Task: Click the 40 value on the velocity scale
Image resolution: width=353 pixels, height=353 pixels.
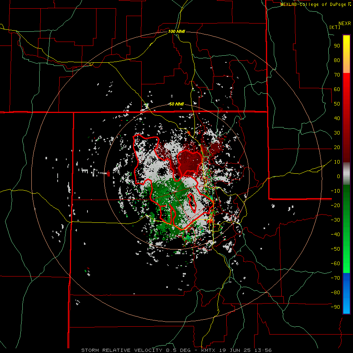Action: (337, 118)
